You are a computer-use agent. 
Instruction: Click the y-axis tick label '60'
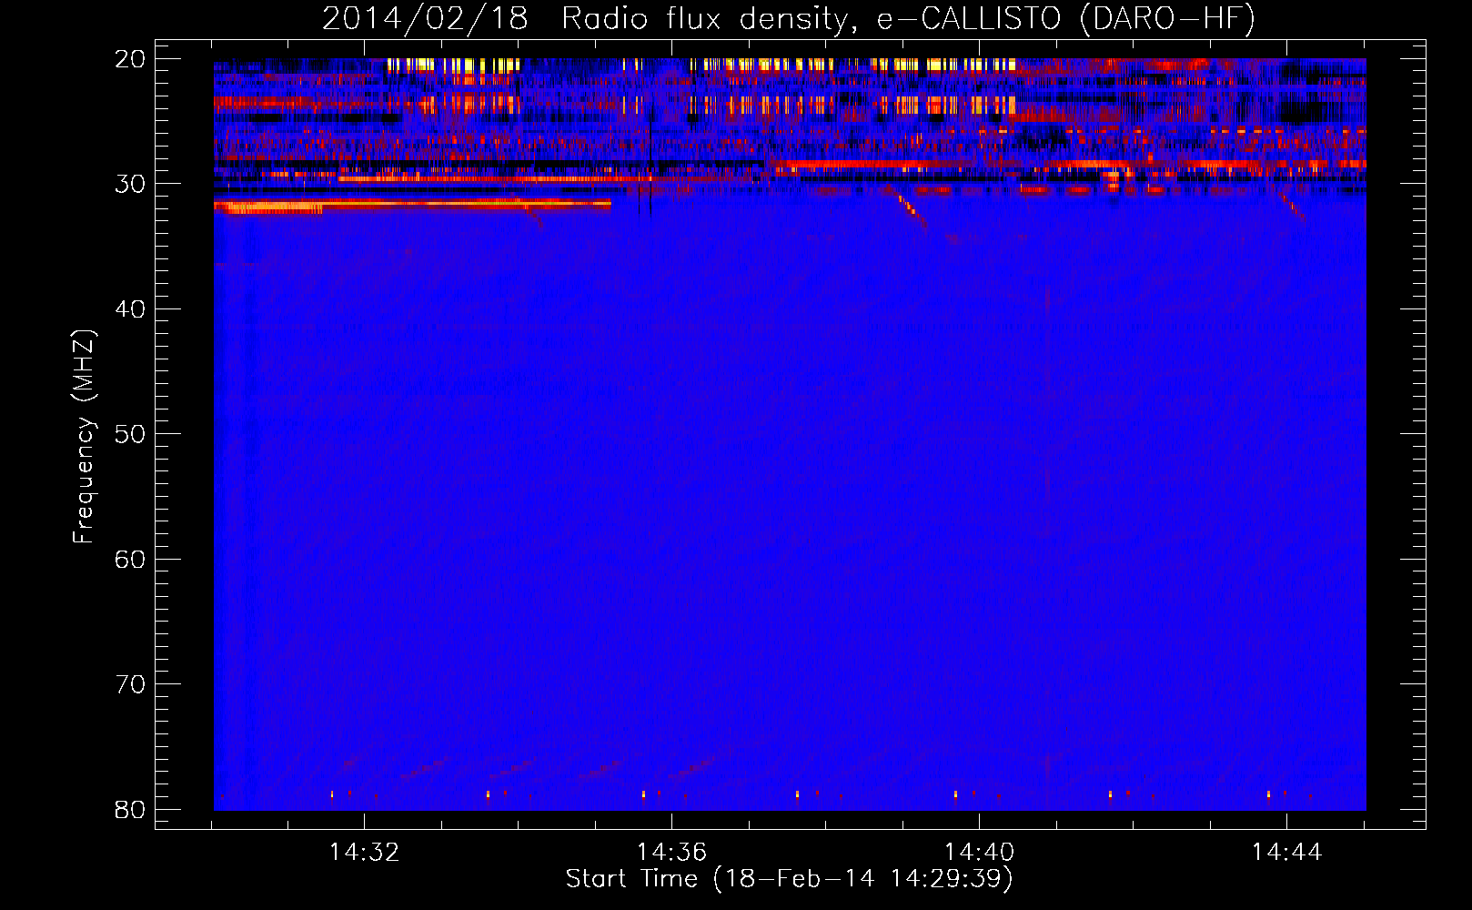click(x=130, y=560)
